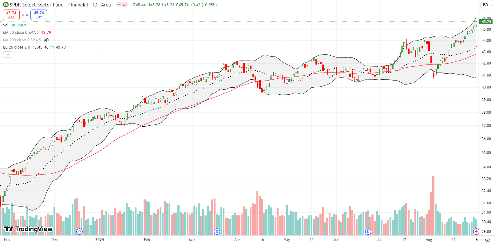This screenshot has height=244, width=495.
Task: Click the 35.00 price axis label
Action: pos(486,153)
